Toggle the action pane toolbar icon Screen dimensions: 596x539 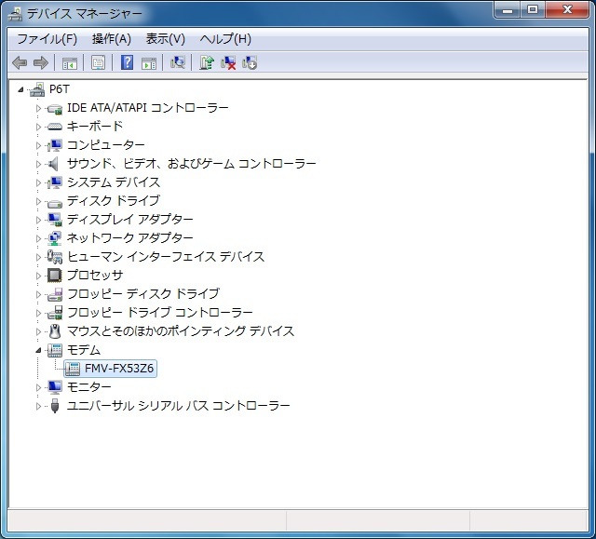pyautogui.click(x=149, y=63)
